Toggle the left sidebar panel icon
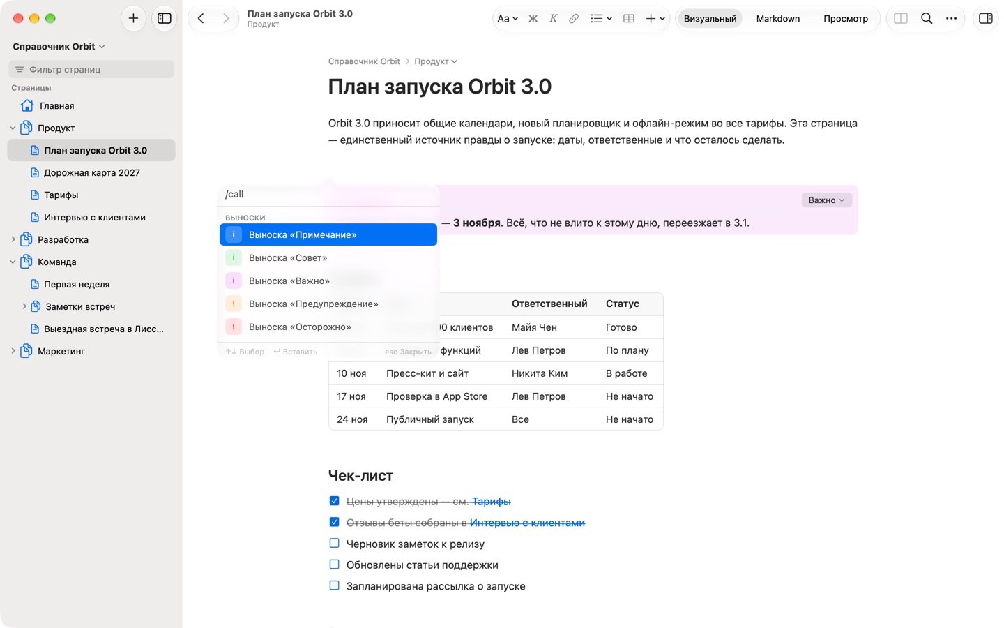Viewport: 1004px width, 628px height. click(165, 19)
